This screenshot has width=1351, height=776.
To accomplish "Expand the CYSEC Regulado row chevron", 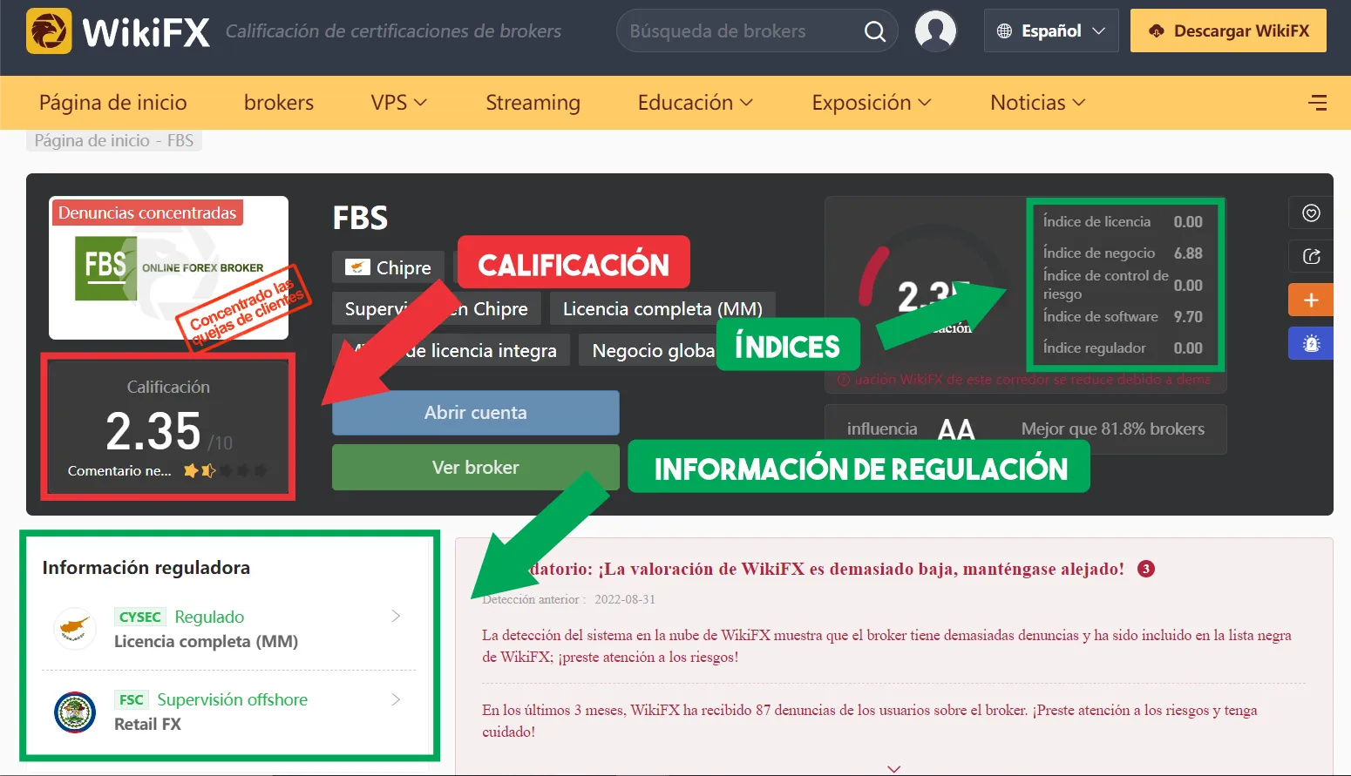I will (396, 616).
